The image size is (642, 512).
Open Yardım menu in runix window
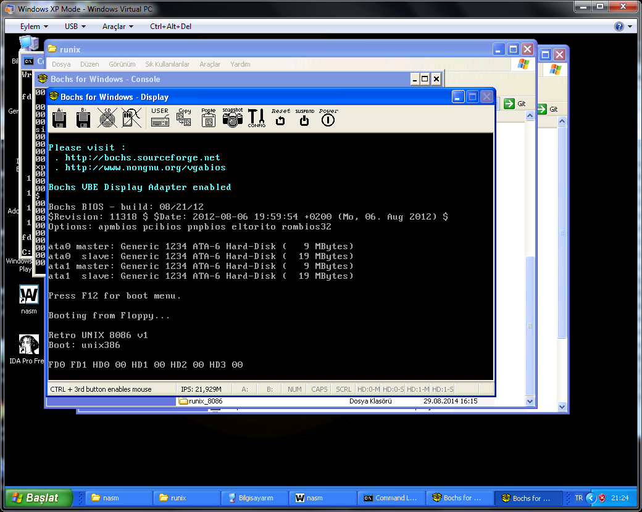tap(240, 64)
